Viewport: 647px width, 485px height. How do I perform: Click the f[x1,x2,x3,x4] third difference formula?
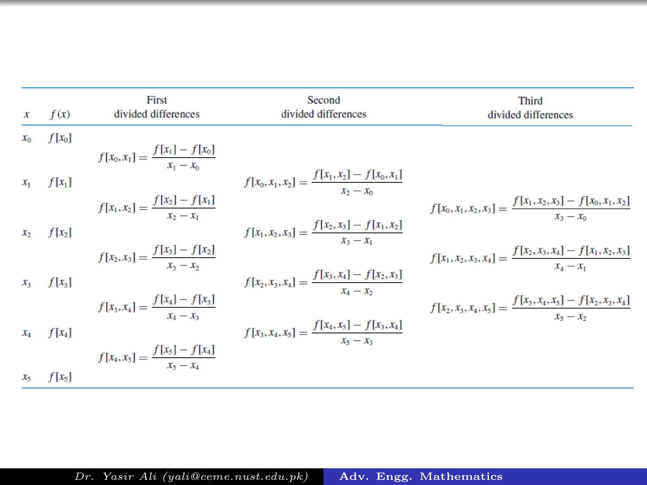pos(530,259)
